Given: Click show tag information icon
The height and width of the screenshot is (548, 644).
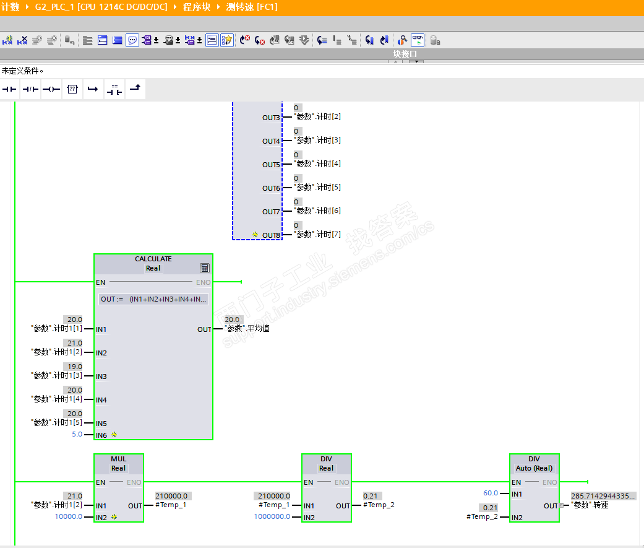Looking at the screenshot, I should 168,40.
